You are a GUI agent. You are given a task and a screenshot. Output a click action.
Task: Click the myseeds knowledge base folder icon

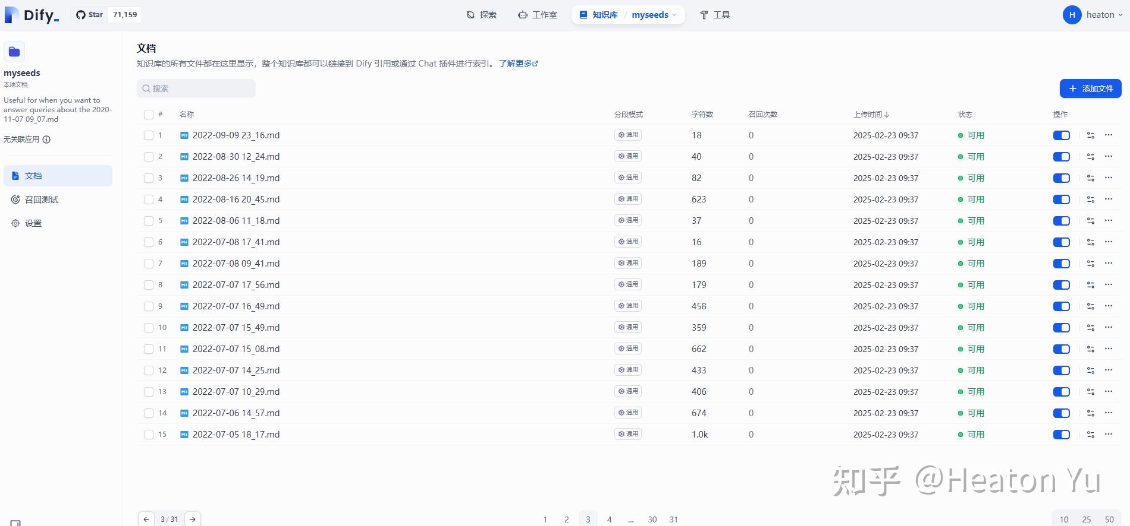[x=14, y=52]
